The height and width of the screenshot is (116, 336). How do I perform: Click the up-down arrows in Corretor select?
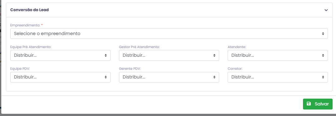(x=323, y=77)
